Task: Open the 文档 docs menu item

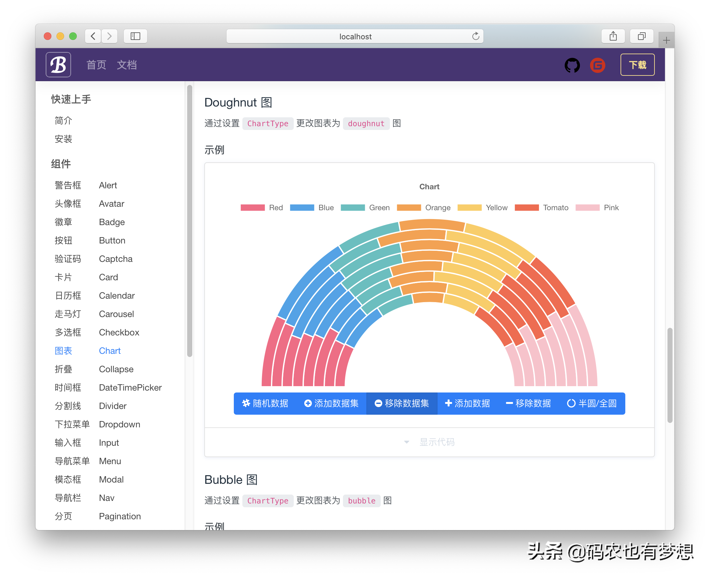Action: coord(127,65)
